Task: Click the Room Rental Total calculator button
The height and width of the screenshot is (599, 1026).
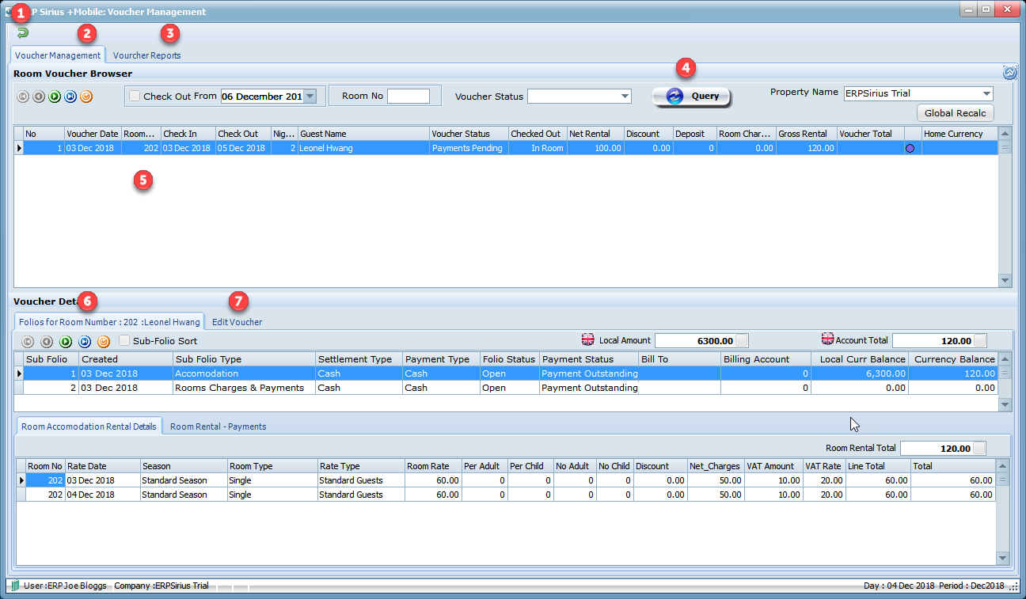Action: click(980, 448)
